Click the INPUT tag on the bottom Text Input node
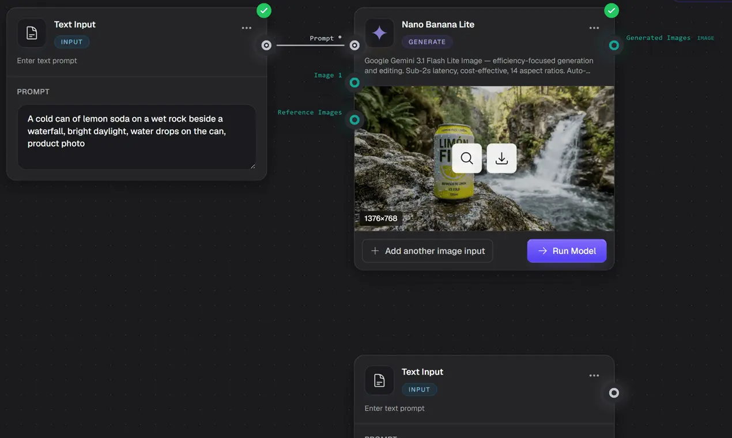Image resolution: width=732 pixels, height=438 pixels. (x=420, y=390)
